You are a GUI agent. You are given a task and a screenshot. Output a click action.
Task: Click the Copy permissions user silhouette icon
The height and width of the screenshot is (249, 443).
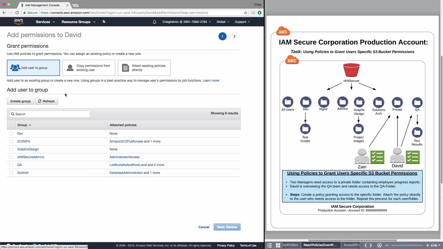tap(70, 68)
